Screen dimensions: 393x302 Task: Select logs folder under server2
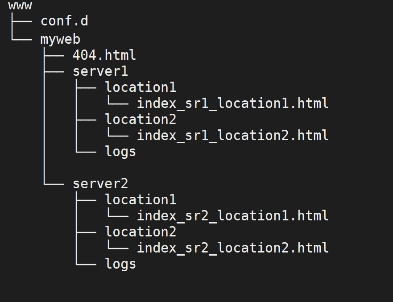[120, 264]
